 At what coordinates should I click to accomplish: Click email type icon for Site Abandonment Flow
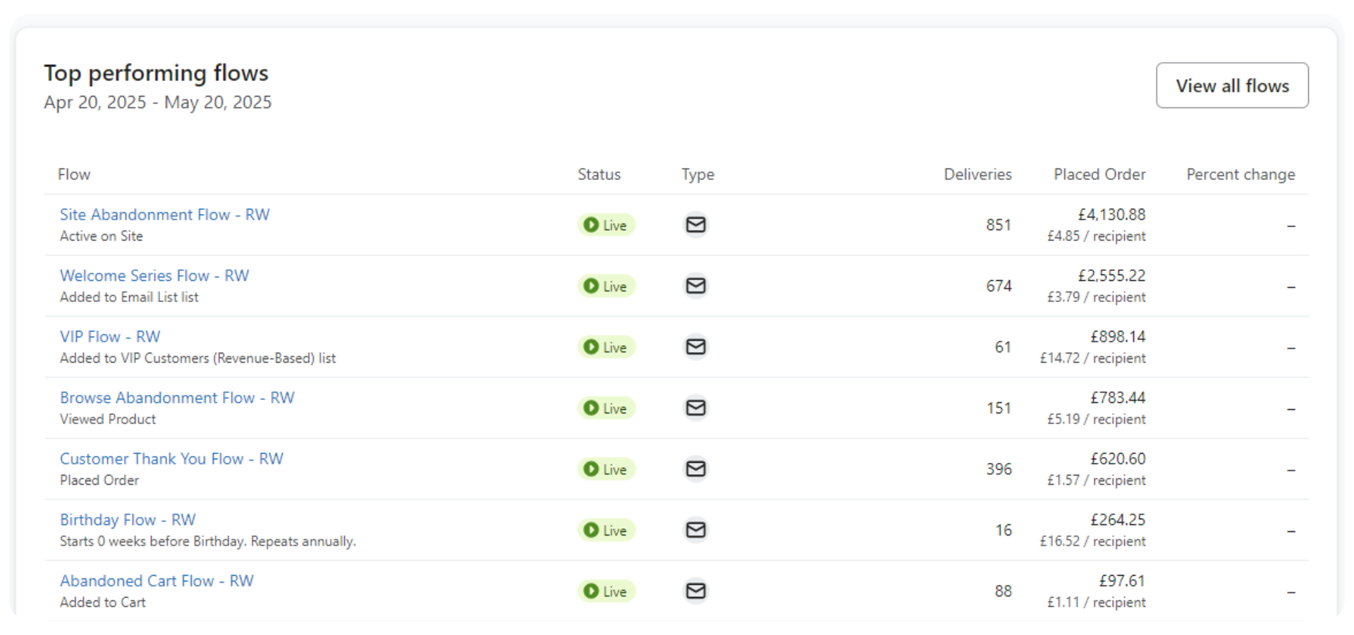(695, 224)
